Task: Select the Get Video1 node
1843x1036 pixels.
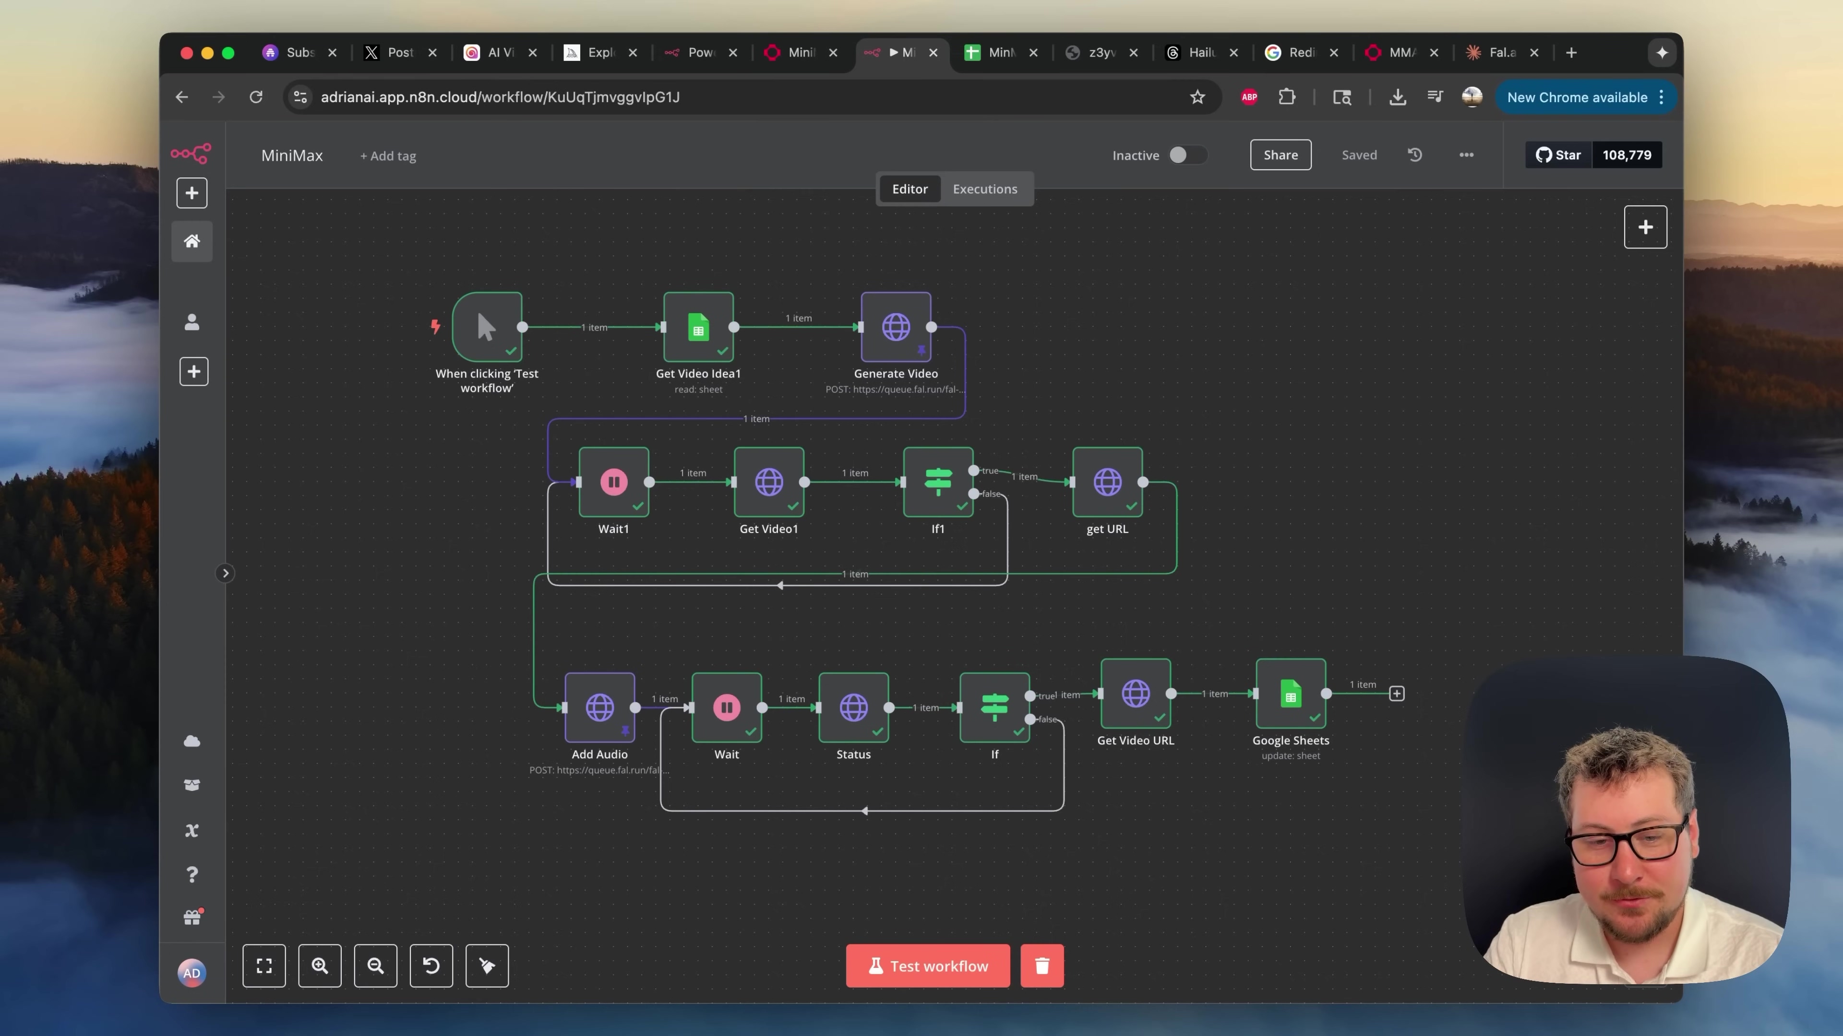Action: pyautogui.click(x=769, y=482)
